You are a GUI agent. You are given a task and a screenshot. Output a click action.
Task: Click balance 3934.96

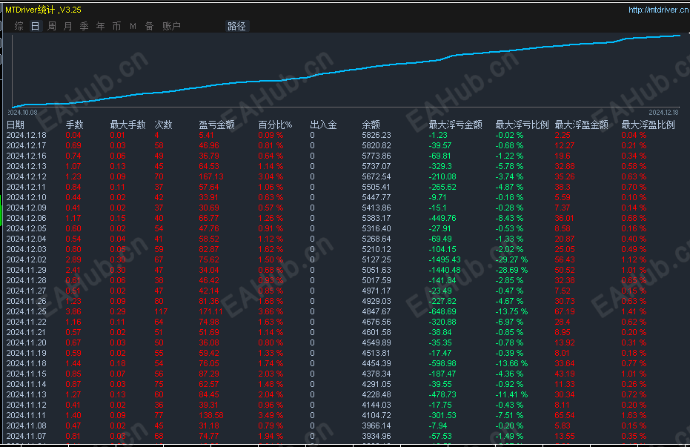[376, 436]
